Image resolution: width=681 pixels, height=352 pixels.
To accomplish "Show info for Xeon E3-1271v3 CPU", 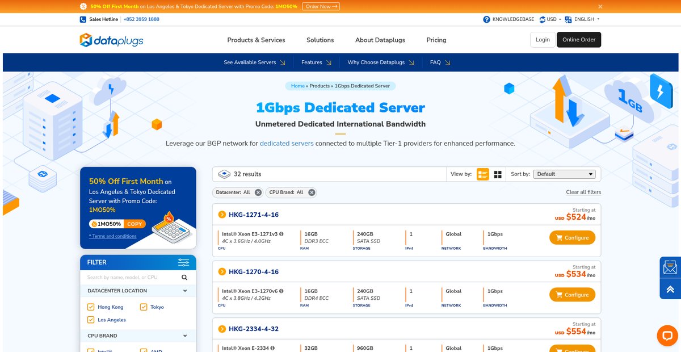I will coord(281,234).
